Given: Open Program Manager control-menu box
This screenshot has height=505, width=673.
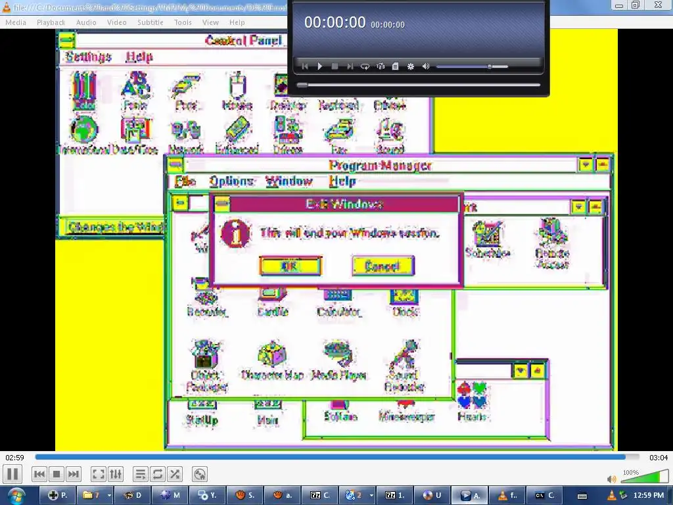Looking at the screenshot, I should tap(175, 165).
